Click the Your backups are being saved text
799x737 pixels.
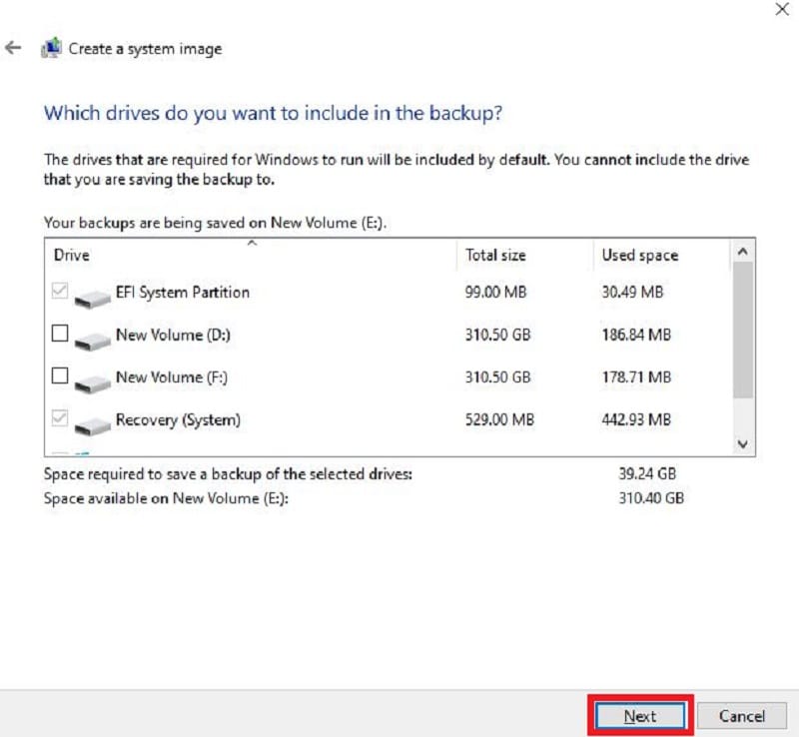[215, 223]
